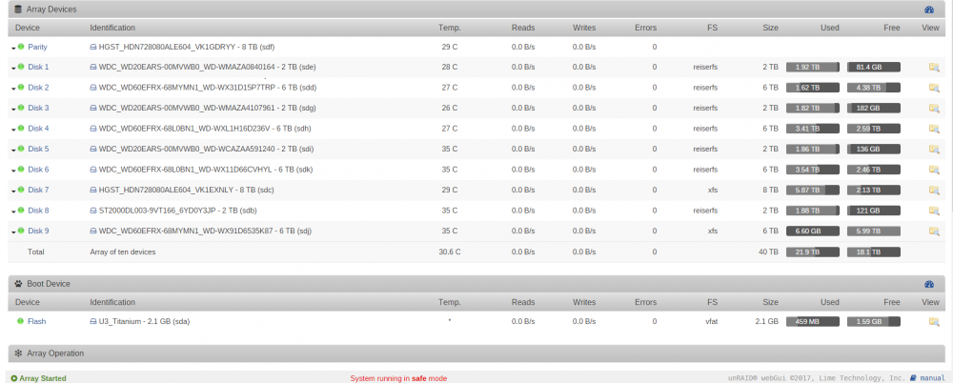This screenshot has height=383, width=953.
Task: Click the drive icon beside U3_Titanium identification
Action: pyautogui.click(x=93, y=322)
